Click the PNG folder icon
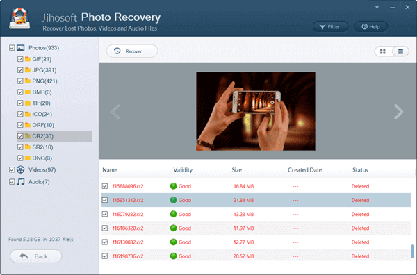The height and width of the screenshot is (275, 417). point(28,81)
